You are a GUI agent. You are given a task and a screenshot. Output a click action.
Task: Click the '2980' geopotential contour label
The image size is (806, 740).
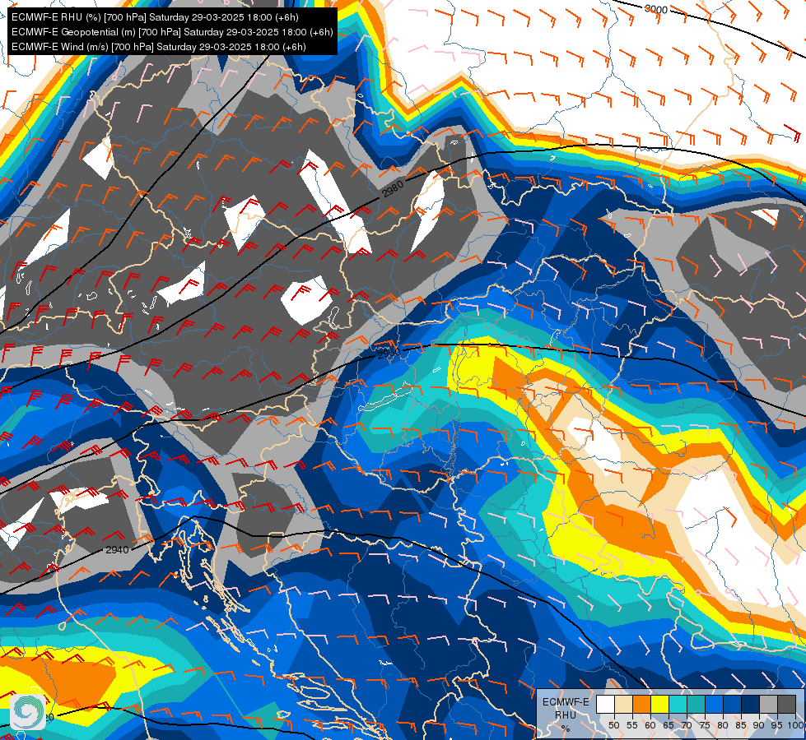[394, 191]
